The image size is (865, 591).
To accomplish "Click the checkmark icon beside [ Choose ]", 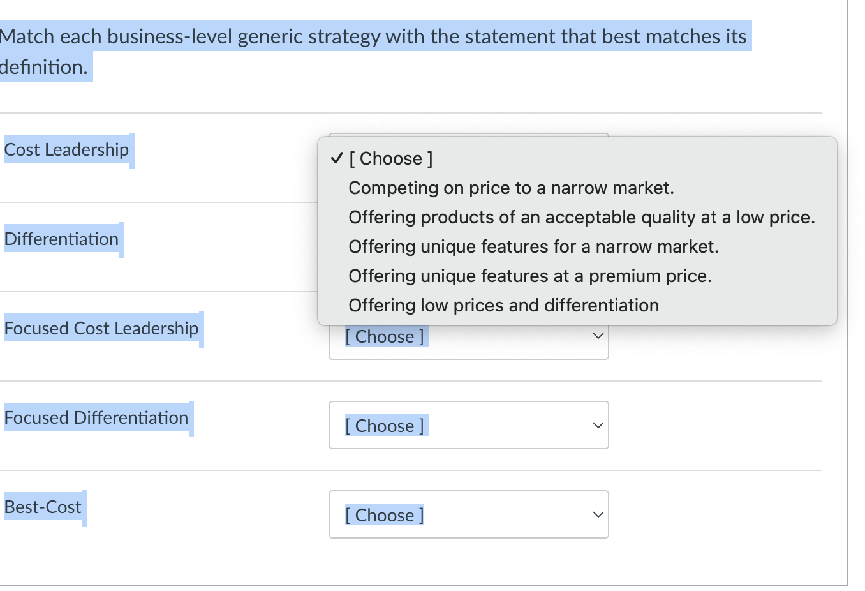I will coord(336,160).
